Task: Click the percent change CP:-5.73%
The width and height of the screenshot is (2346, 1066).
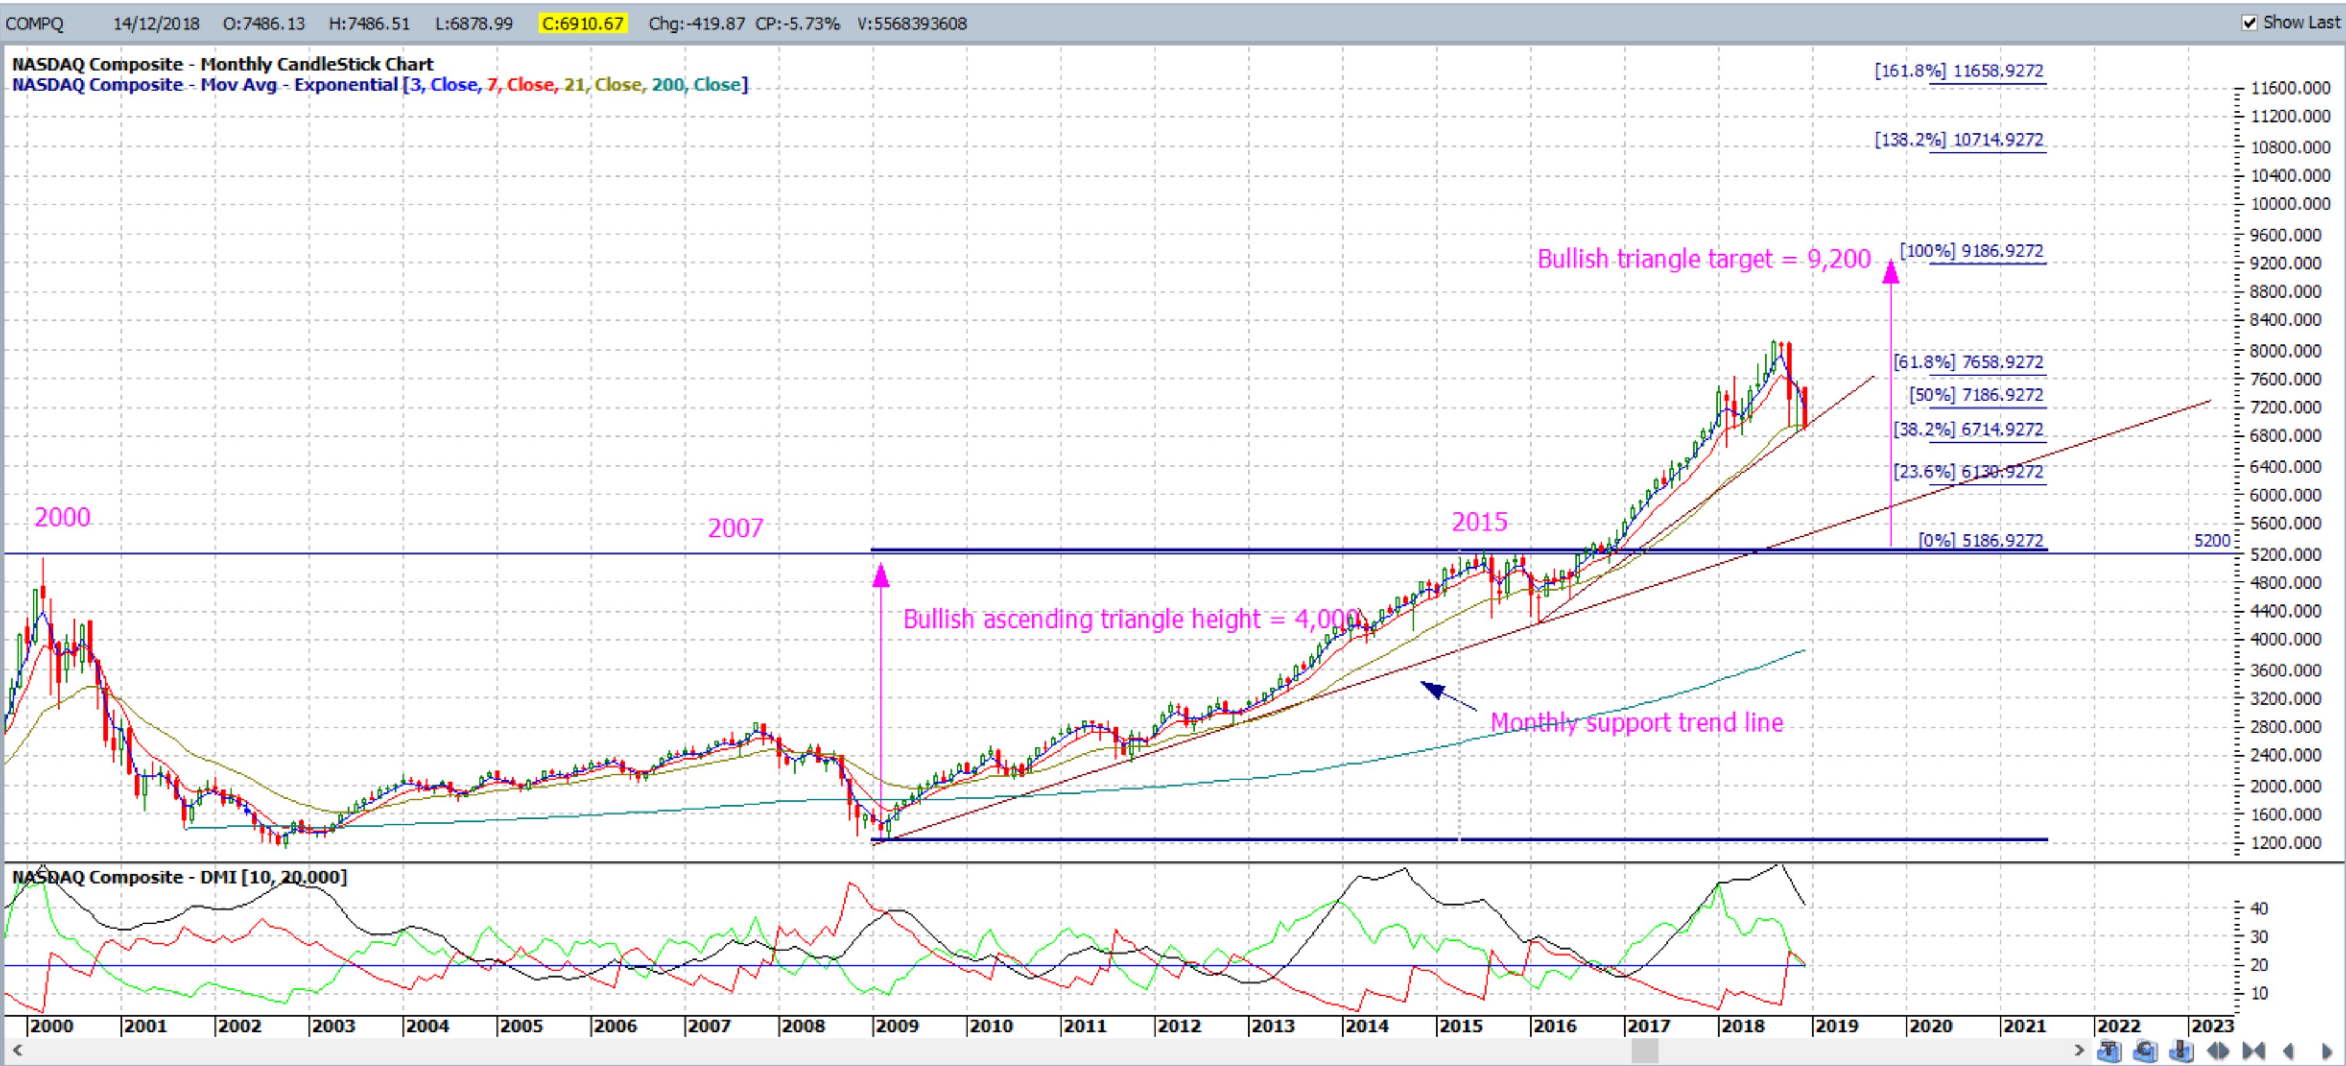Action: click(x=798, y=24)
